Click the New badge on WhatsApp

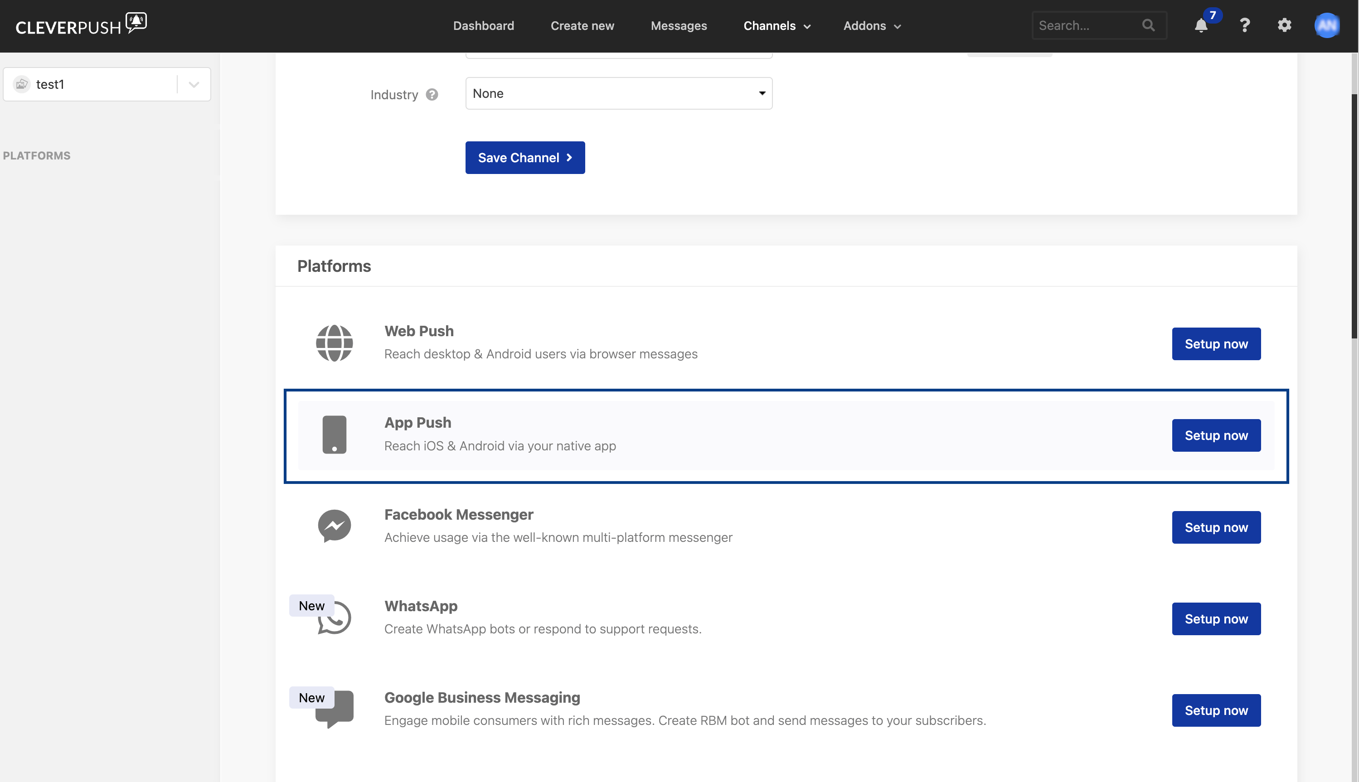pyautogui.click(x=311, y=606)
